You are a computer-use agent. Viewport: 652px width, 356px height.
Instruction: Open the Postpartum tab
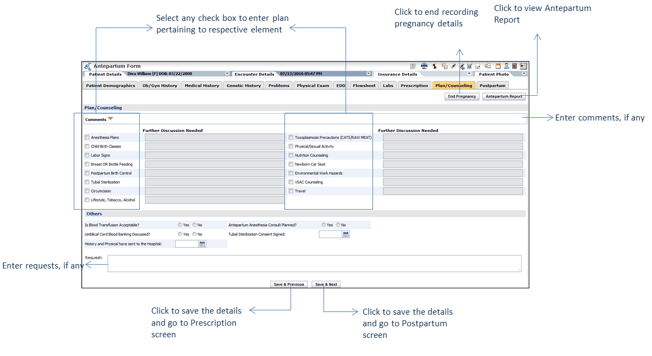tap(492, 86)
